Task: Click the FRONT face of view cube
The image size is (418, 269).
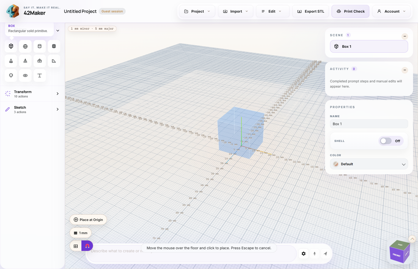Action: point(396,255)
